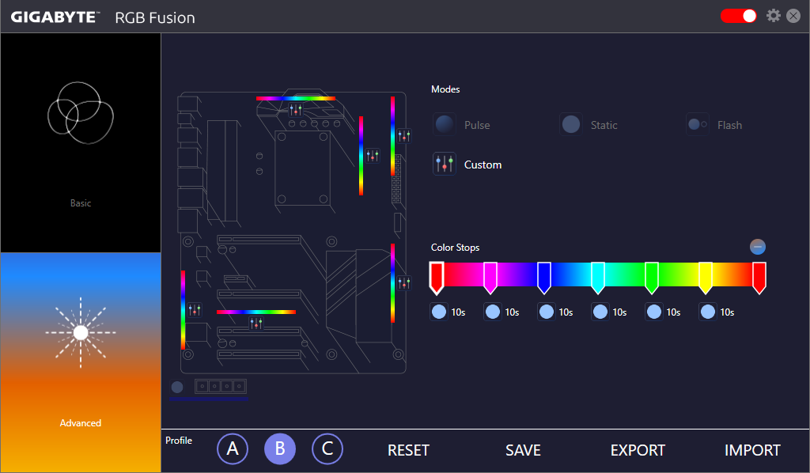Screen dimensions: 810x473
Task: Open sliders icon on lower right edge strip
Action: [x=404, y=282]
